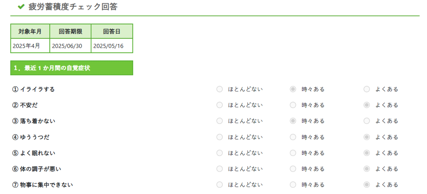The image size is (427, 194).
Task: Choose ほとんどない for 不安だ
Action: tap(220, 105)
